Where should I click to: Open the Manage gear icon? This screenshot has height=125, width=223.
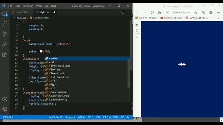5,109
